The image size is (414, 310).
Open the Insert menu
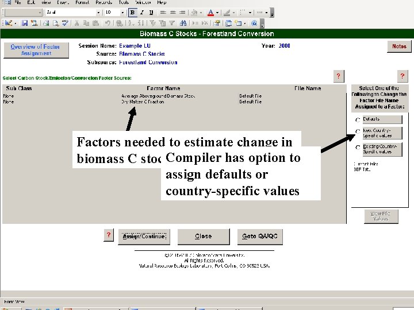[63, 2]
